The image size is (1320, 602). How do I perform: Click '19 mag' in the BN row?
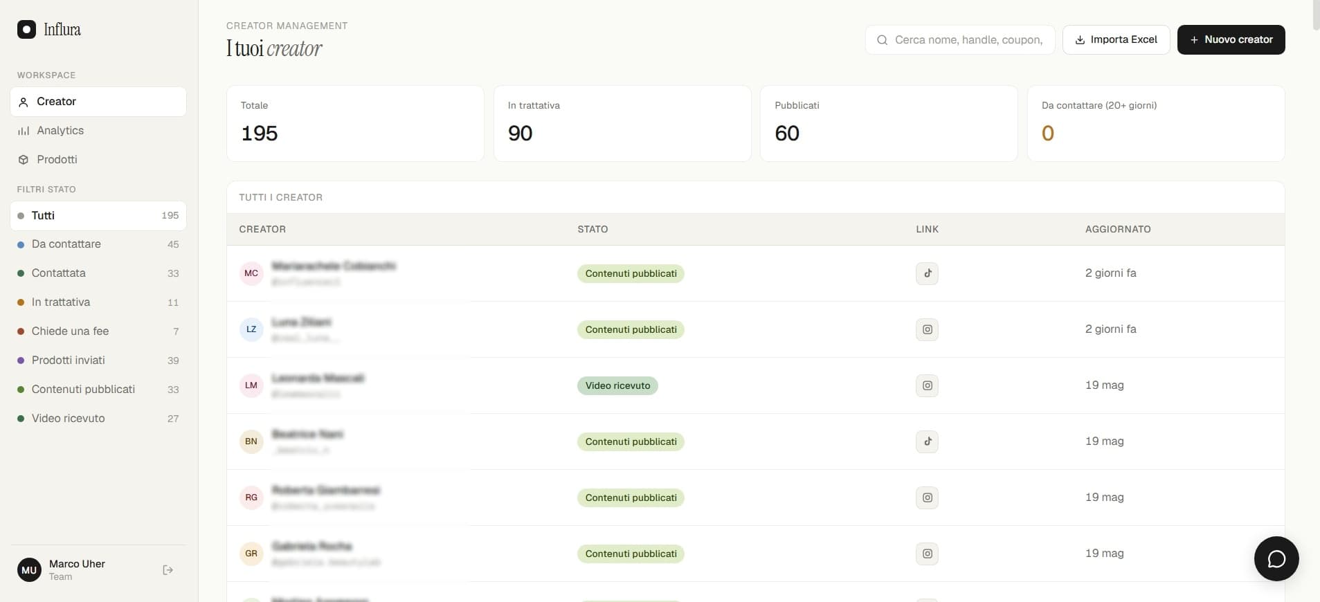pyautogui.click(x=1104, y=441)
